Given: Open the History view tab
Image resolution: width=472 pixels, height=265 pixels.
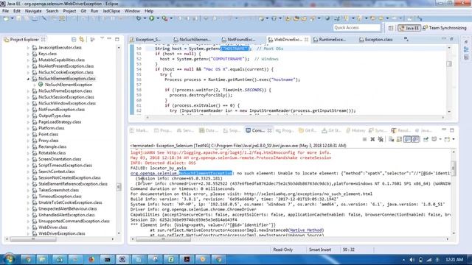Looking at the screenshot, I should (x=355, y=130).
